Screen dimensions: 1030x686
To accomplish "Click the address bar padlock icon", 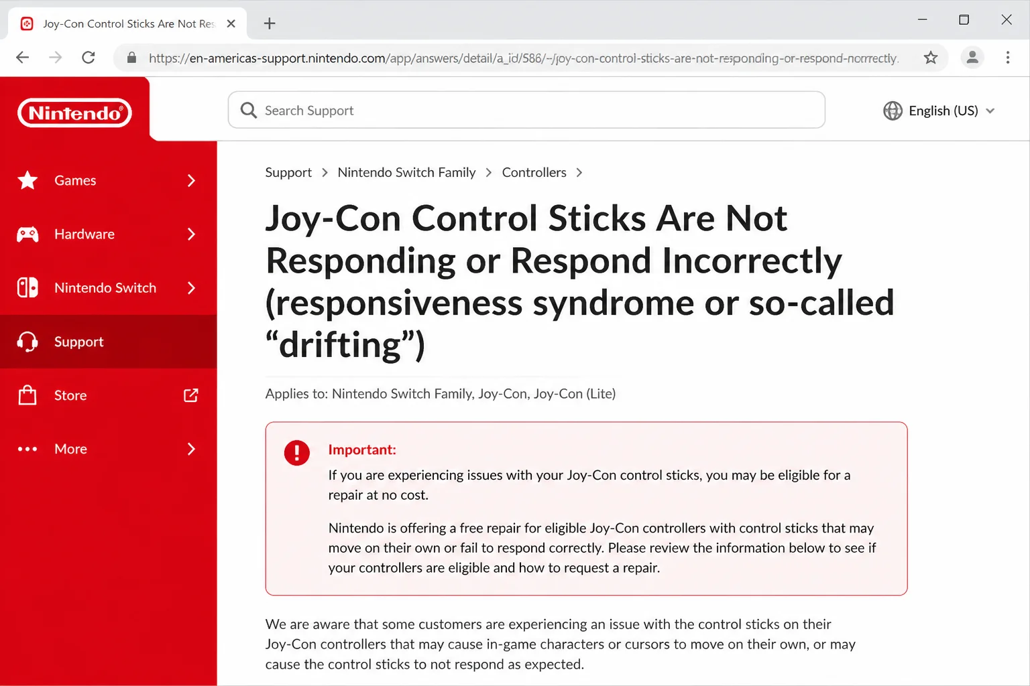I will 132,58.
